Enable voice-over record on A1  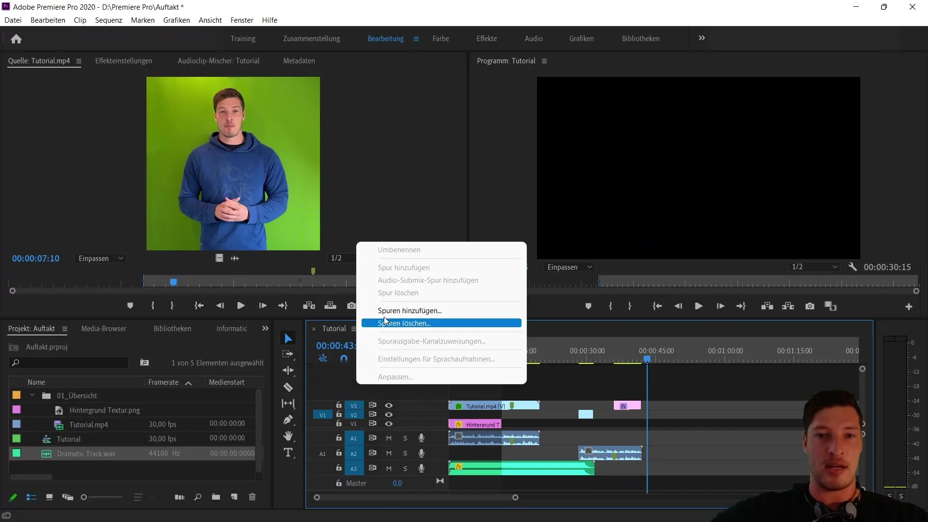coord(421,438)
